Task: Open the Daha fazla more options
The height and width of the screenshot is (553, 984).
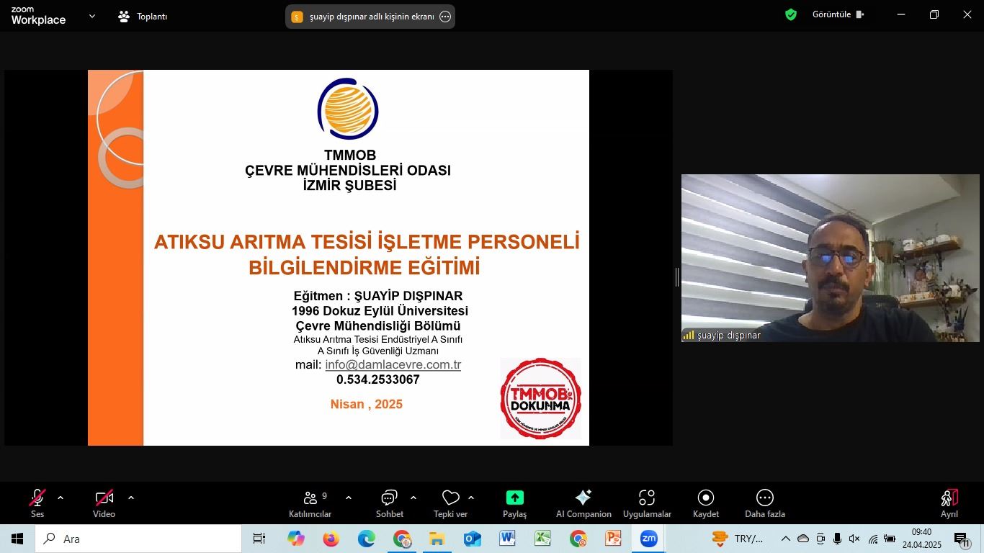Action: click(x=764, y=498)
